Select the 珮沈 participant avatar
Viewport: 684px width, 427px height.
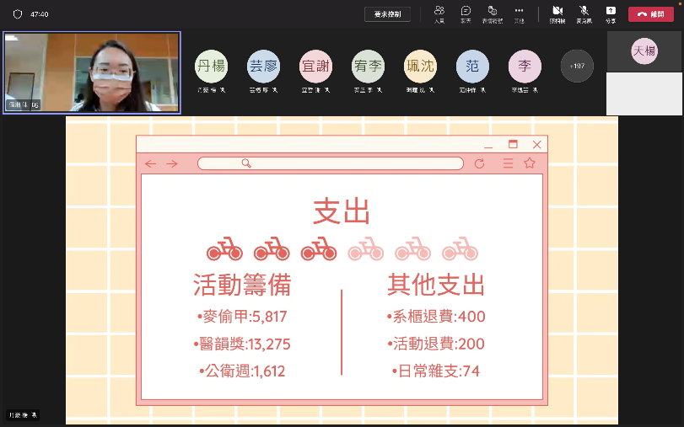click(420, 66)
